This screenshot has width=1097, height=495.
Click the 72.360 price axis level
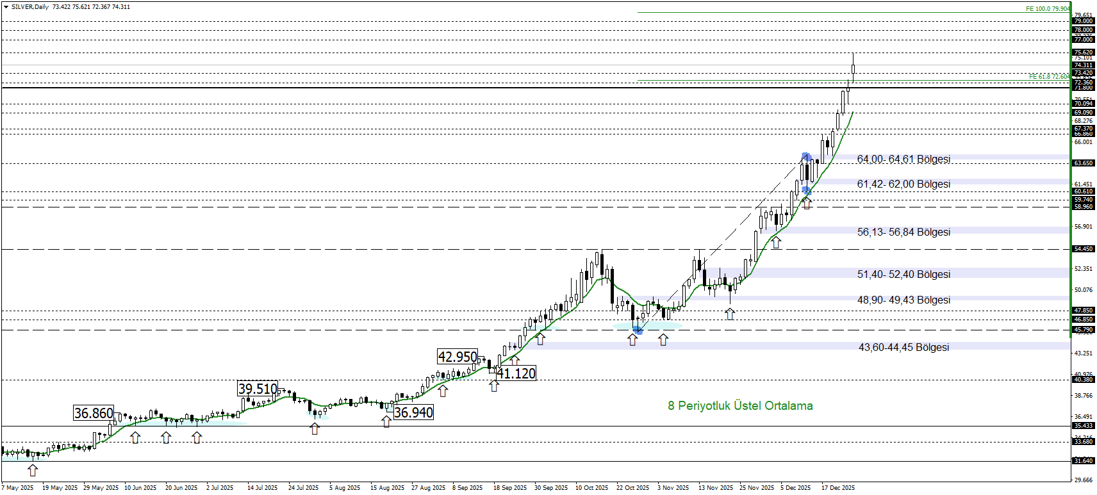pos(1084,83)
